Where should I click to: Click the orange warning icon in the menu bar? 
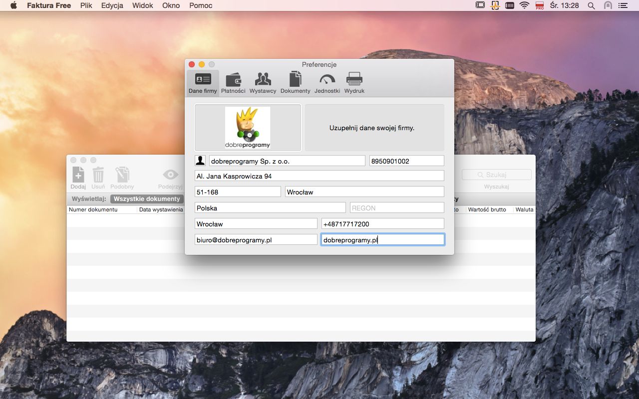point(495,5)
